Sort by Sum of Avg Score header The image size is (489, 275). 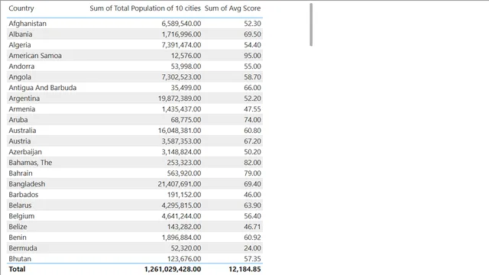[232, 8]
